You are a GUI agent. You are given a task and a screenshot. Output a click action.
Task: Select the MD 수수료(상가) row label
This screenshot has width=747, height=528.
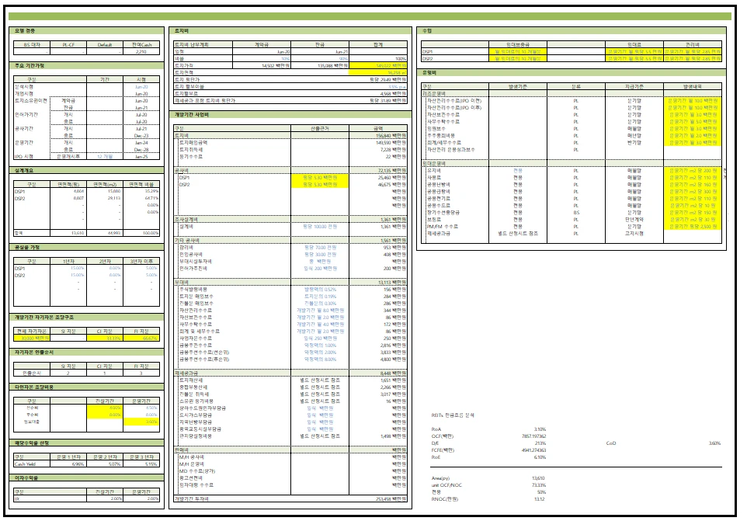(197, 471)
